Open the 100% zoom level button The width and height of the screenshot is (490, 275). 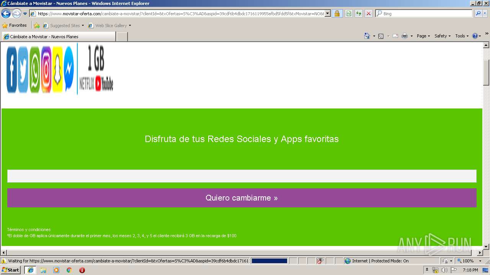[465, 261]
